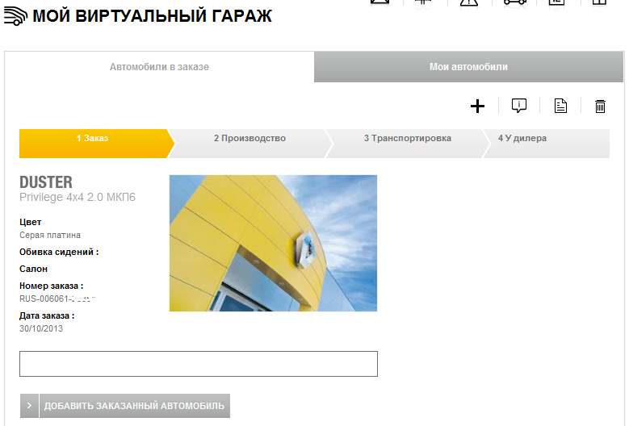Click the virtual garage car logo icon
Image resolution: width=629 pixels, height=426 pixels.
15,16
